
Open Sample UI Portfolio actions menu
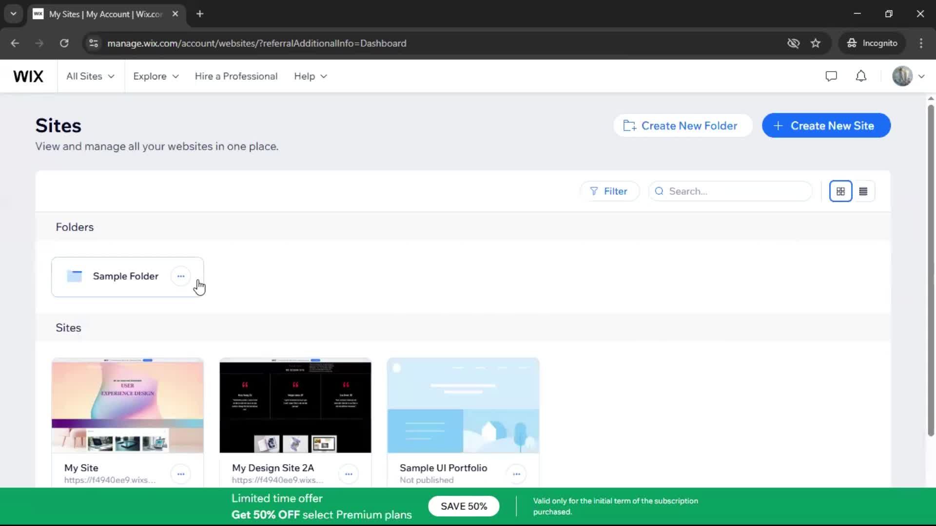tap(516, 474)
